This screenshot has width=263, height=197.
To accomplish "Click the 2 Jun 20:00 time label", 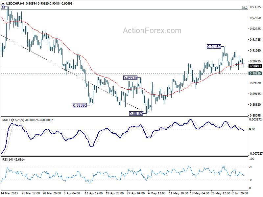I will [x=240, y=193].
